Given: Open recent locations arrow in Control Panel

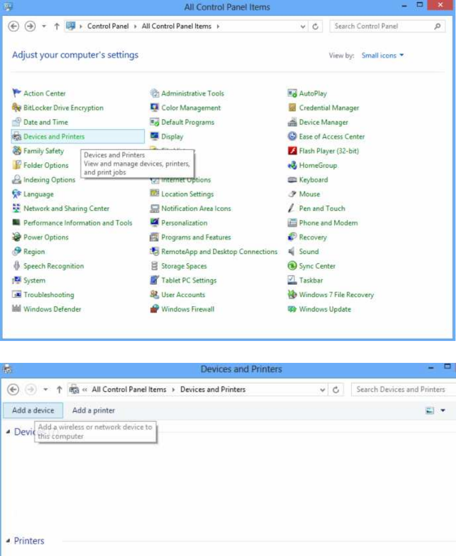Looking at the screenshot, I should pos(44,26).
